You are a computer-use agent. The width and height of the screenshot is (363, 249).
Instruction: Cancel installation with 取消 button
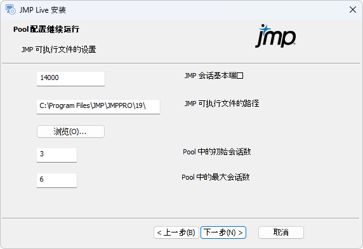(280, 232)
